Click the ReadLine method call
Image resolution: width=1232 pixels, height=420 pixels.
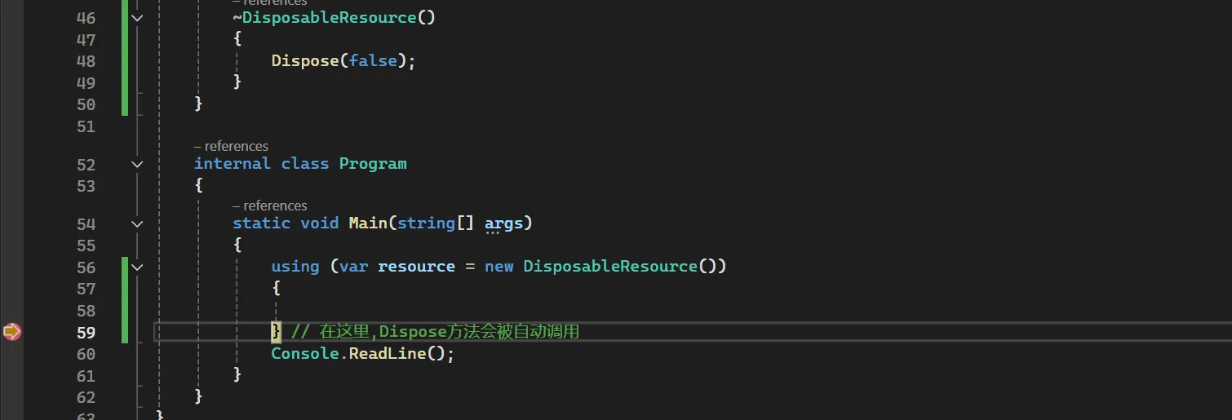click(386, 353)
